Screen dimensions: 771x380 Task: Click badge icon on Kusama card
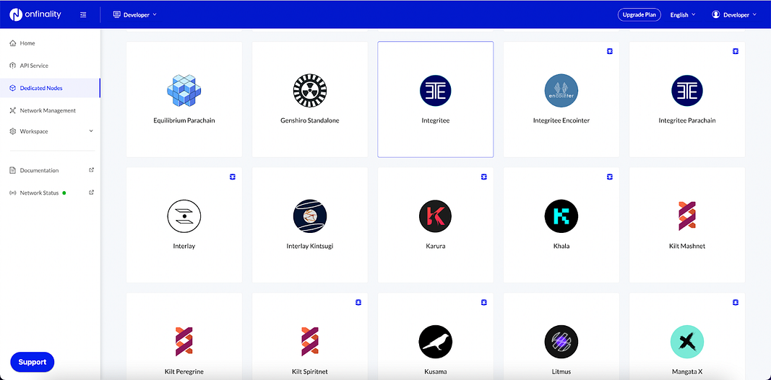(x=484, y=302)
